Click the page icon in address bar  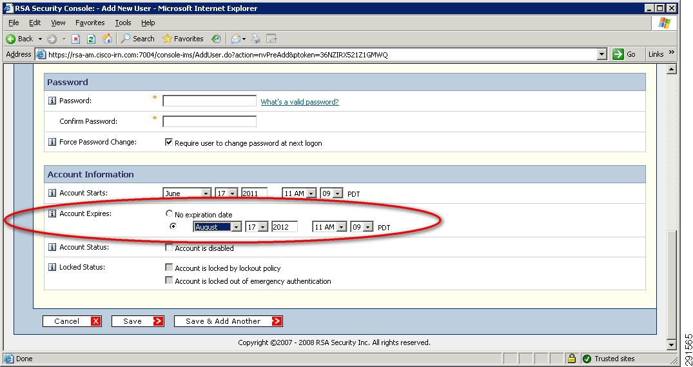click(x=41, y=54)
